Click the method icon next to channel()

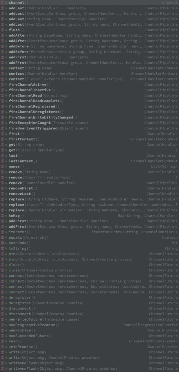[3, 3]
